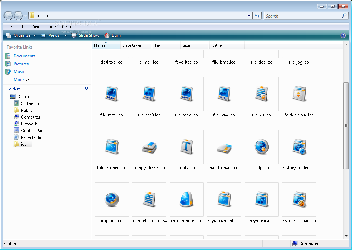Open the File menu
The width and height of the screenshot is (352, 250).
pyautogui.click(x=9, y=26)
